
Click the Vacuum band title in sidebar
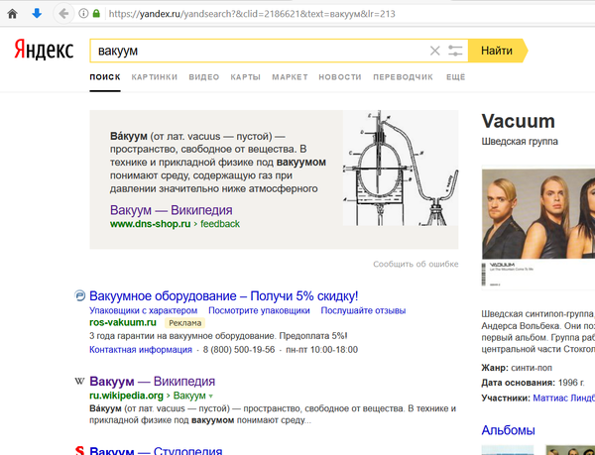[519, 121]
